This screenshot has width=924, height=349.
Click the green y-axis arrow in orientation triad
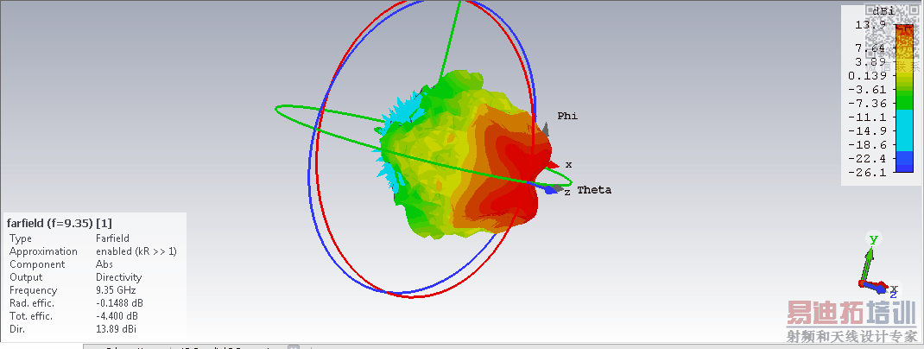[x=867, y=263]
